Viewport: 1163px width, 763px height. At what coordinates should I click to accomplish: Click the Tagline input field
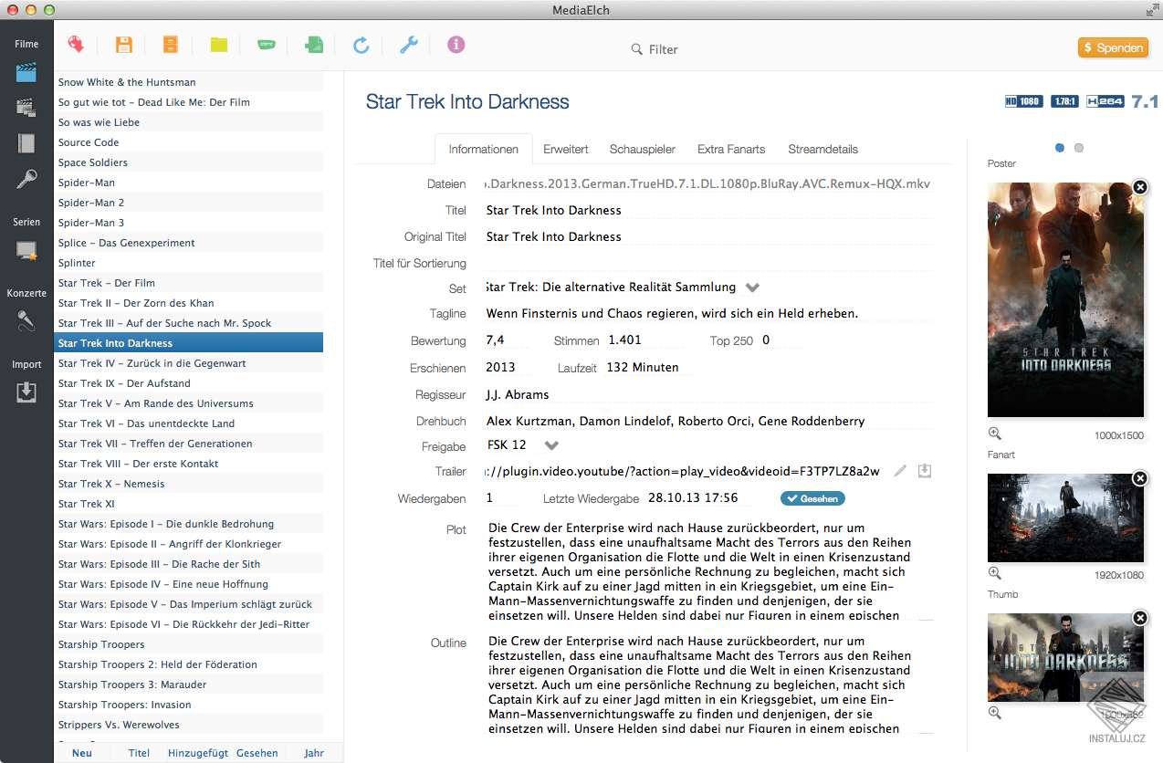coord(708,313)
